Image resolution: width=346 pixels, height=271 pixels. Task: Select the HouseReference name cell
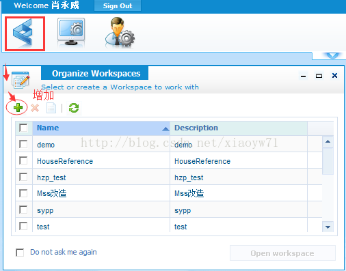pyautogui.click(x=101, y=160)
